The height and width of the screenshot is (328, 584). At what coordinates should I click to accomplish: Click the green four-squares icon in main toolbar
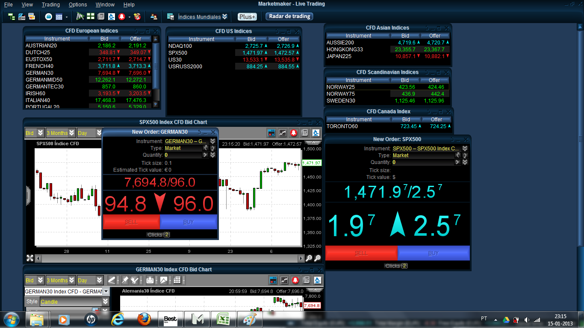90,17
